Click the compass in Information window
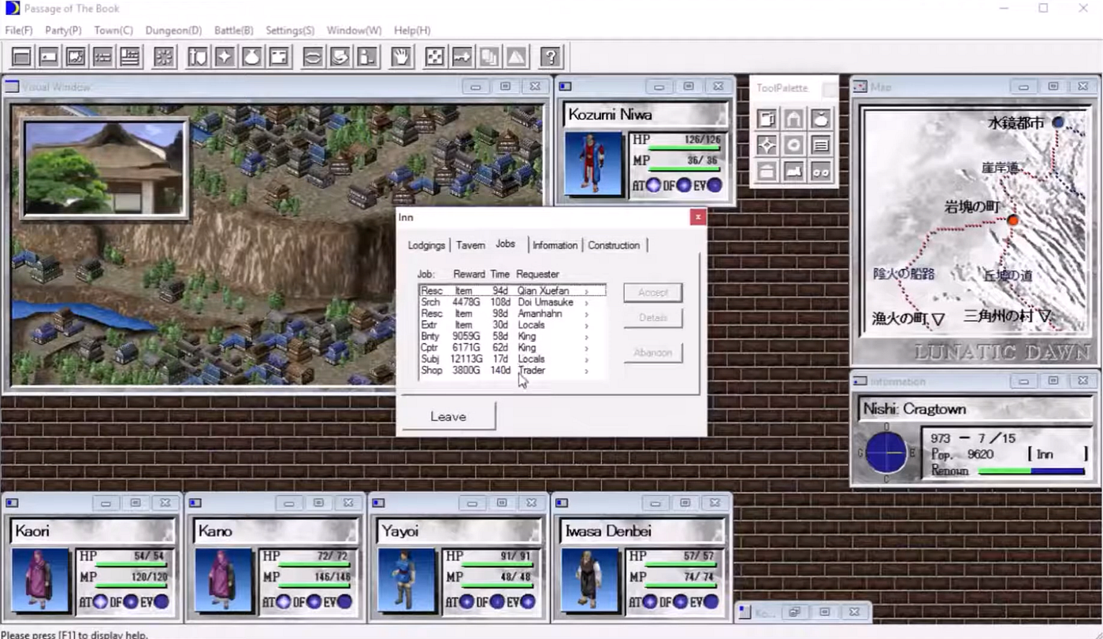The width and height of the screenshot is (1103, 639). pyautogui.click(x=886, y=453)
